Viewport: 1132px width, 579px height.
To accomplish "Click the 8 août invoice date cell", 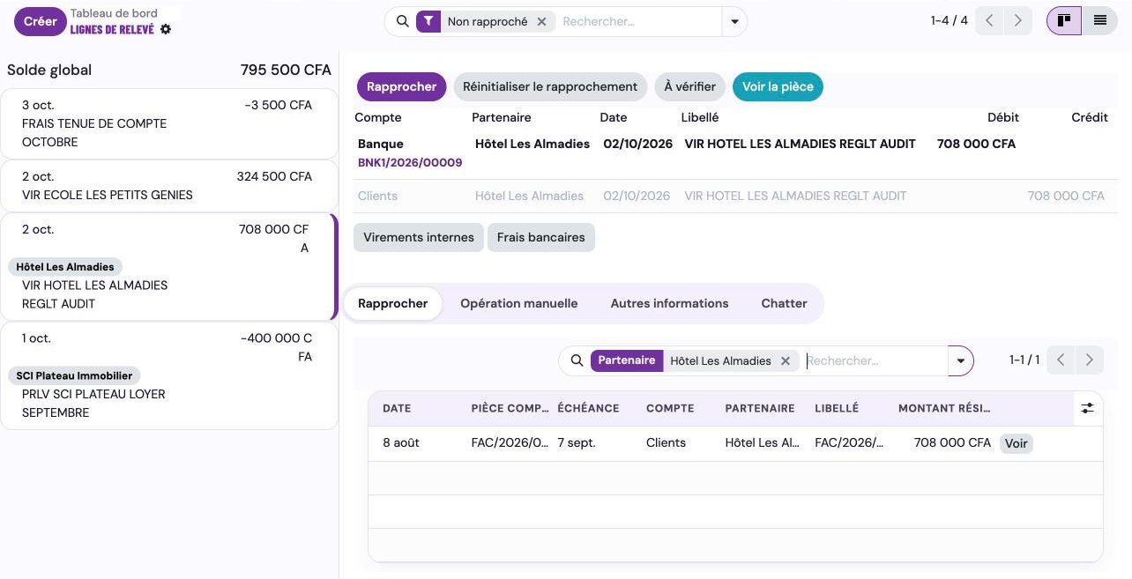I will pyautogui.click(x=401, y=442).
